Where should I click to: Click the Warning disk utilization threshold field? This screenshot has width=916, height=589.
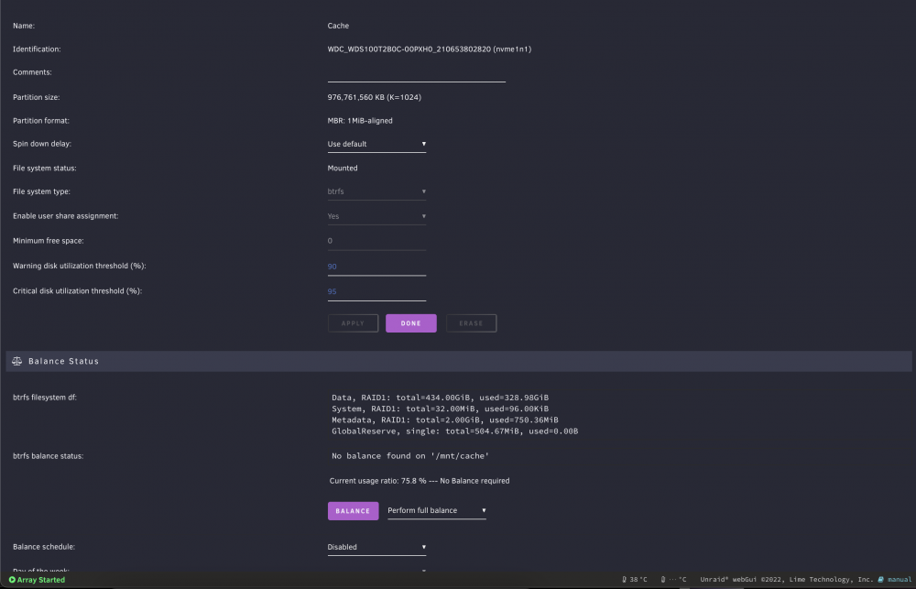(x=376, y=267)
